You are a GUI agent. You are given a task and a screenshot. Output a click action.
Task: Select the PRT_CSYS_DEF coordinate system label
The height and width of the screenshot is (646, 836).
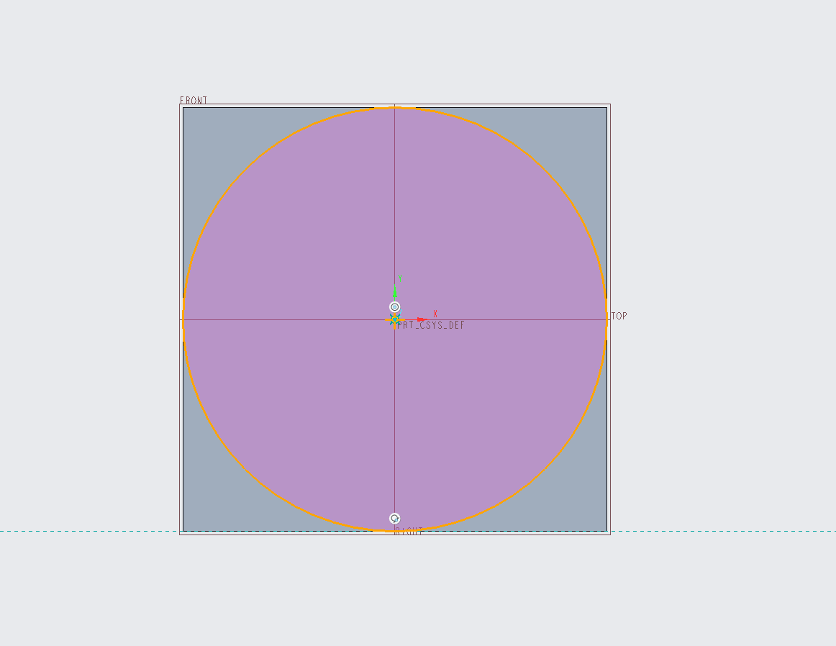tap(431, 325)
